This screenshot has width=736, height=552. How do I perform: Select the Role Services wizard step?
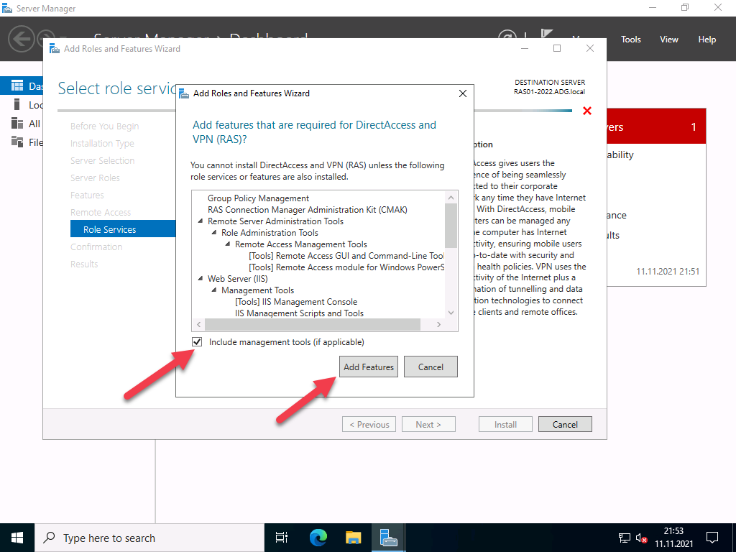[x=123, y=229]
